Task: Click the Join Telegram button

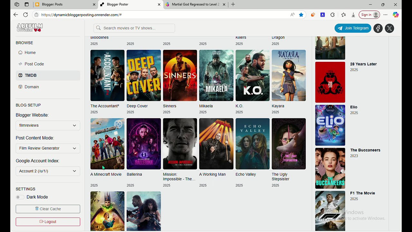Action: (x=353, y=28)
